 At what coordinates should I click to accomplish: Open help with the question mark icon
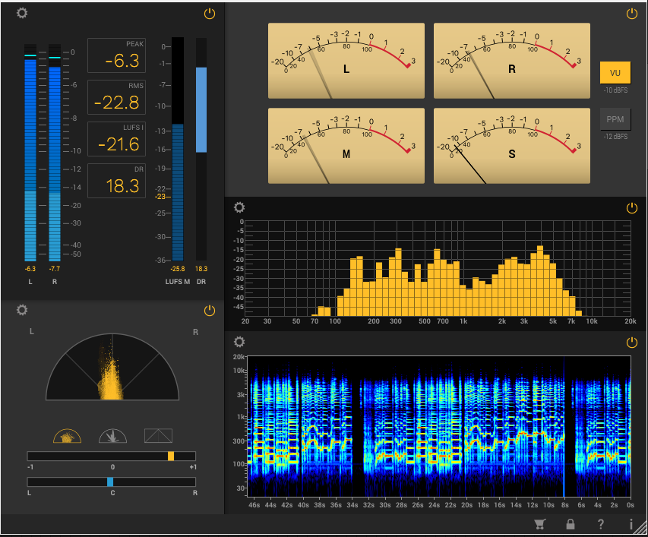point(600,524)
